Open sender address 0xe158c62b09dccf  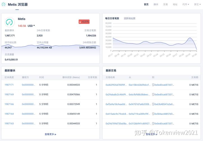[139, 85]
